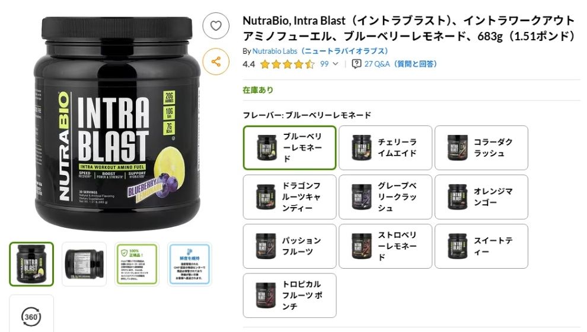Click the Q&A speech bubble icon
587x332 pixels.
[x=356, y=64]
